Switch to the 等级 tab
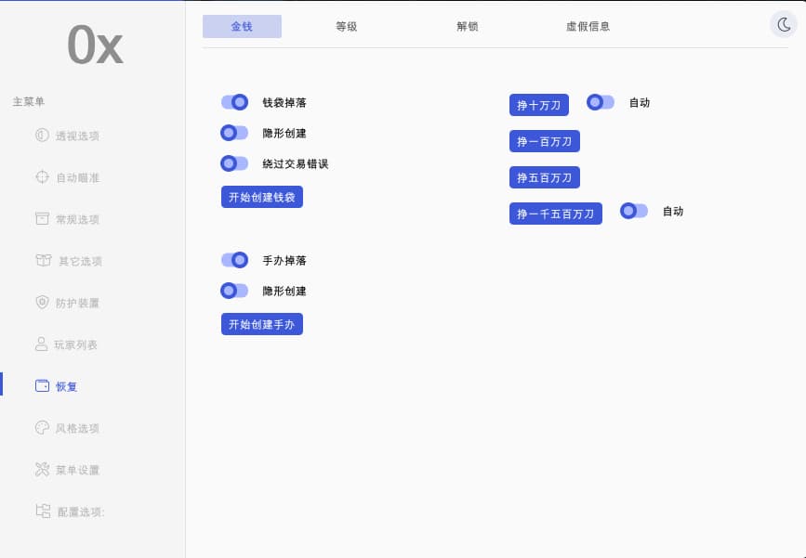Image resolution: width=806 pixels, height=558 pixels. coord(347,26)
